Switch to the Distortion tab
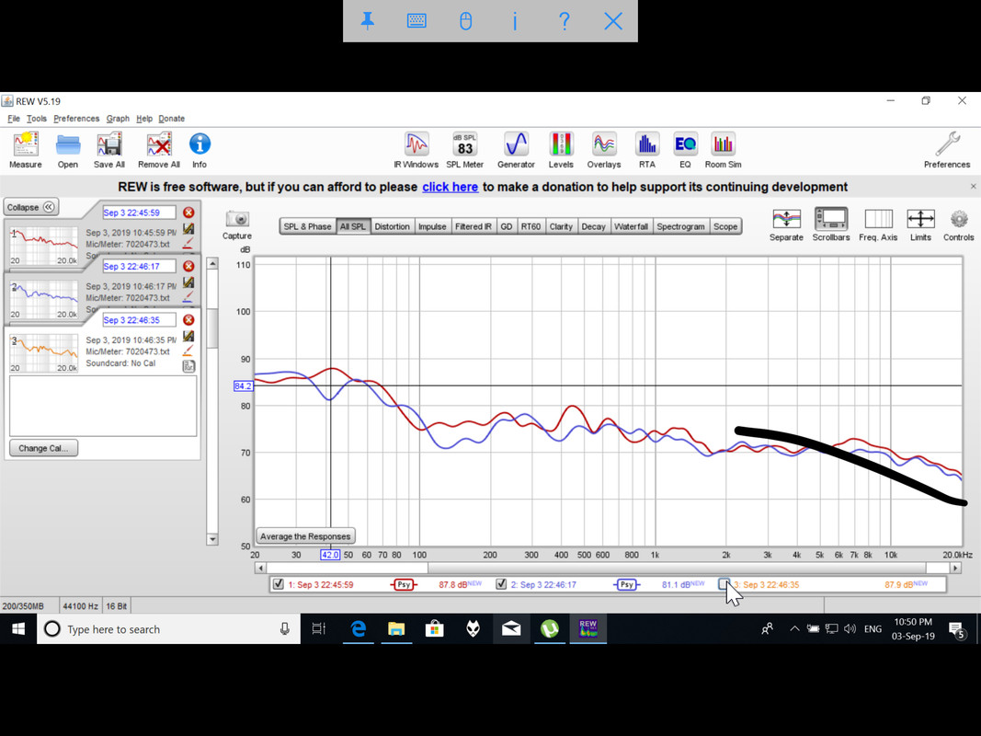Screen dimensions: 981x736 (393, 226)
